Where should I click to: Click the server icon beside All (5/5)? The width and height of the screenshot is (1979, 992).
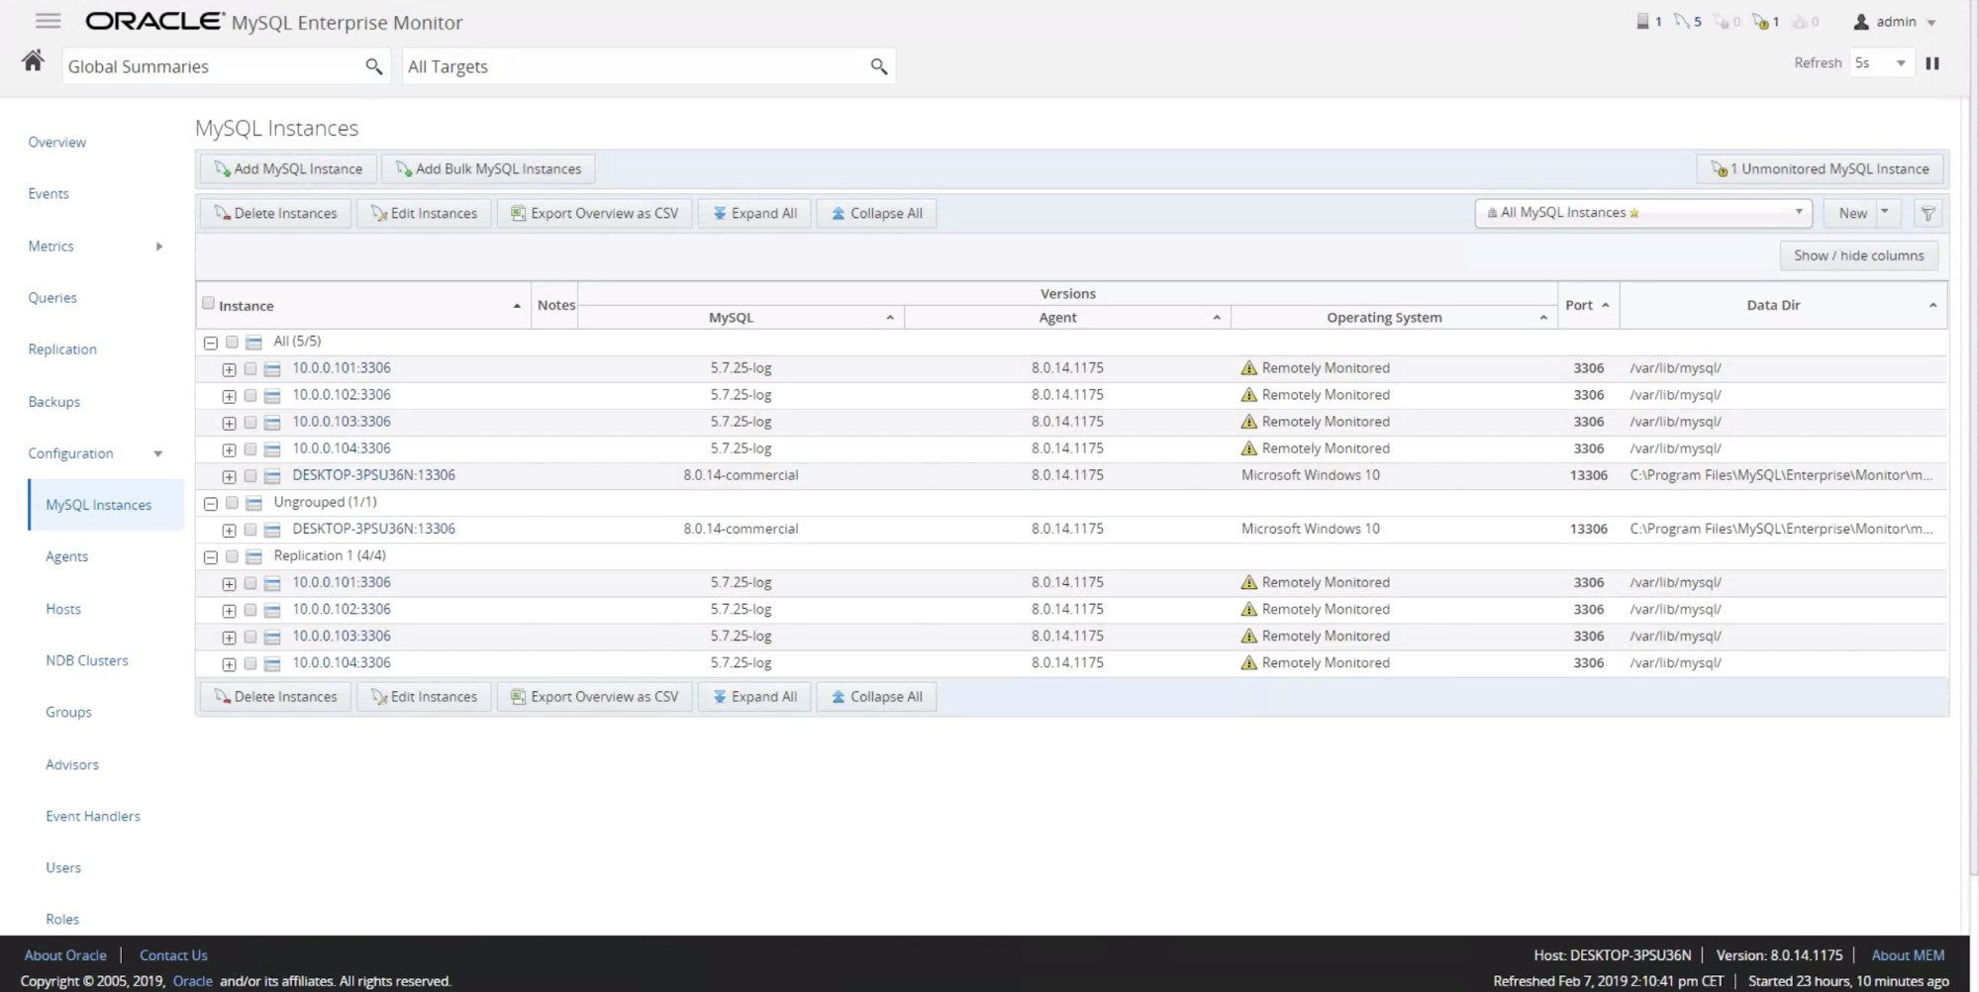(253, 343)
